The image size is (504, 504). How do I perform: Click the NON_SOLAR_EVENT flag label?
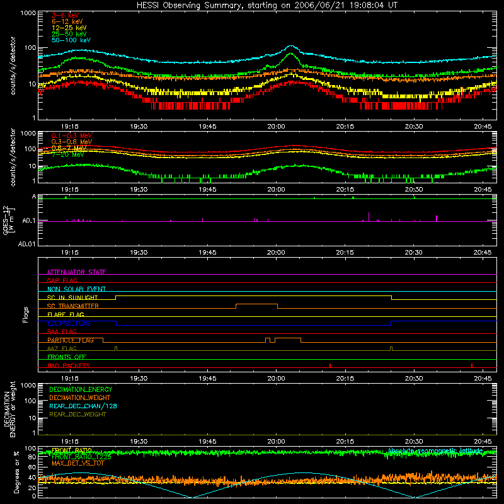click(76, 289)
